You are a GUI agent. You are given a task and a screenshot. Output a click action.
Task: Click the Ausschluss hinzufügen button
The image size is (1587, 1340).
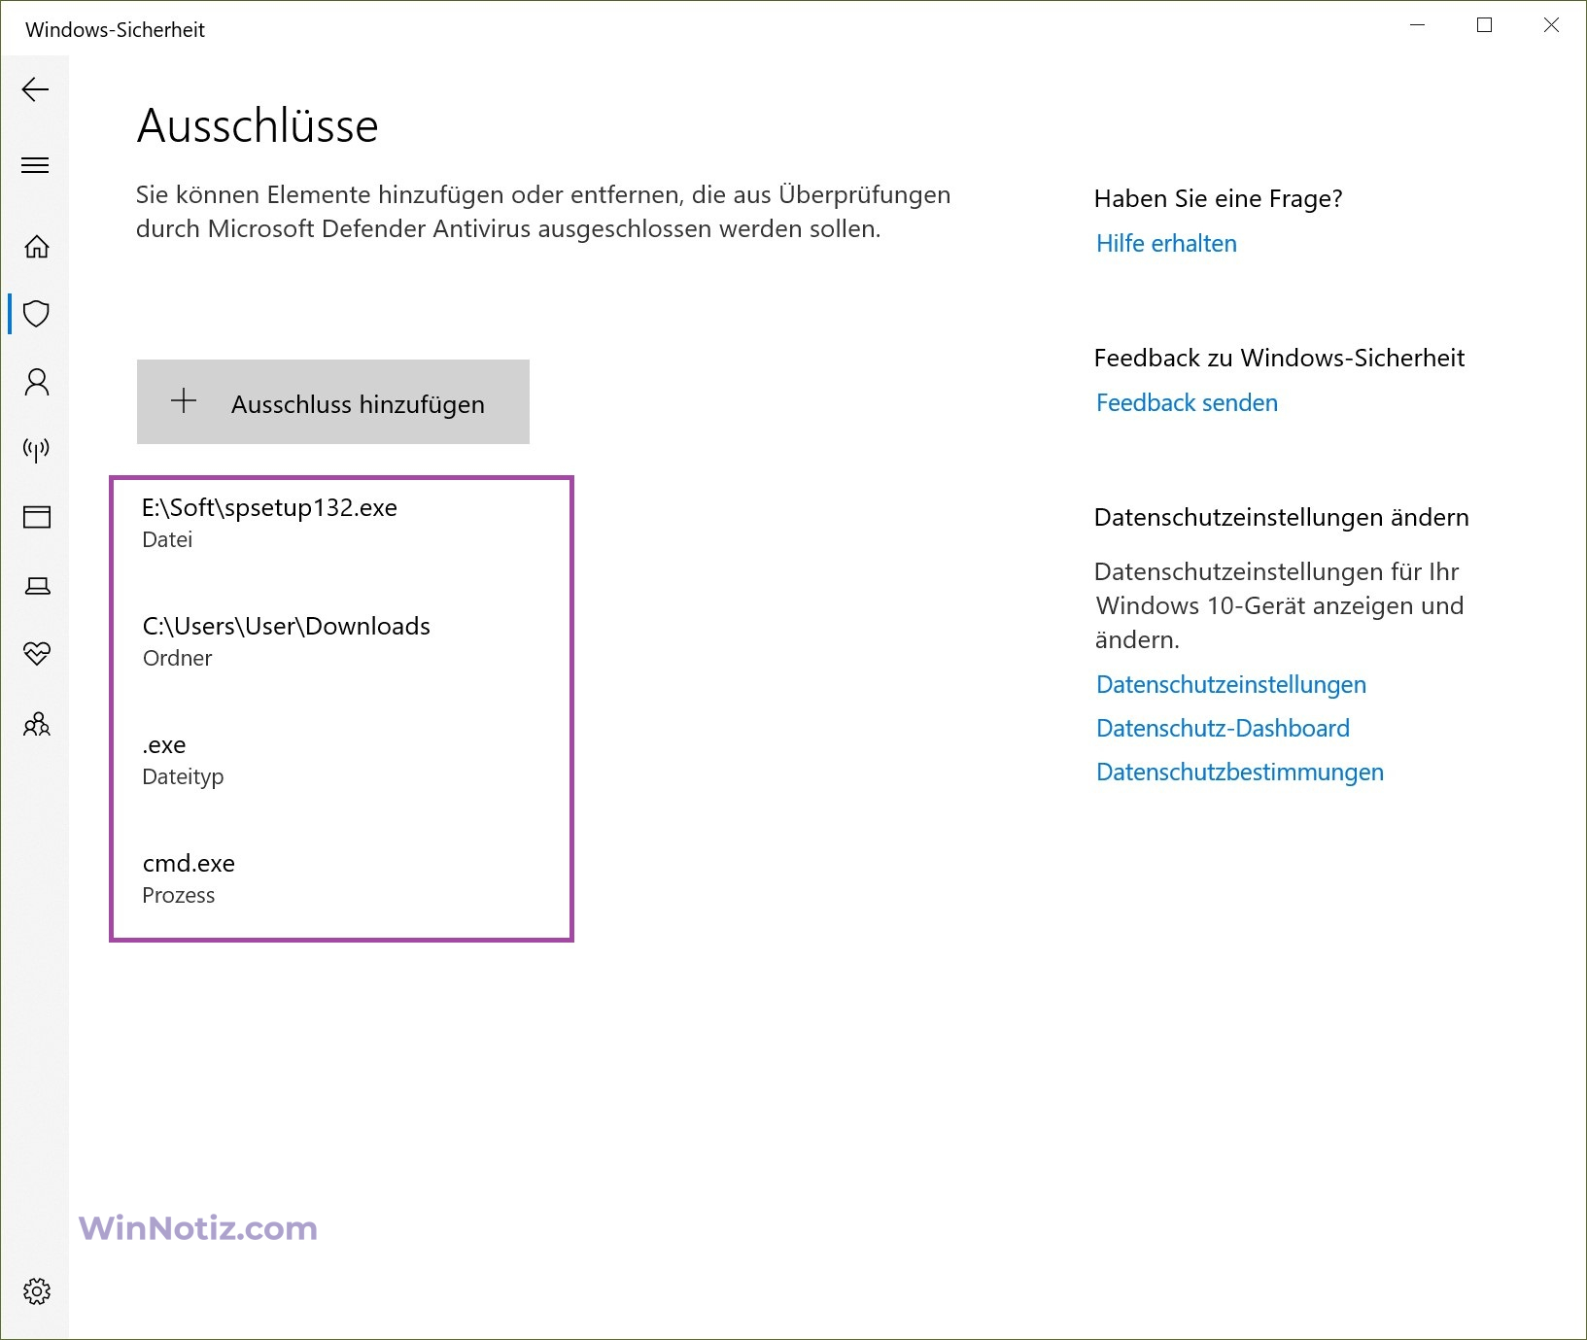pos(333,402)
